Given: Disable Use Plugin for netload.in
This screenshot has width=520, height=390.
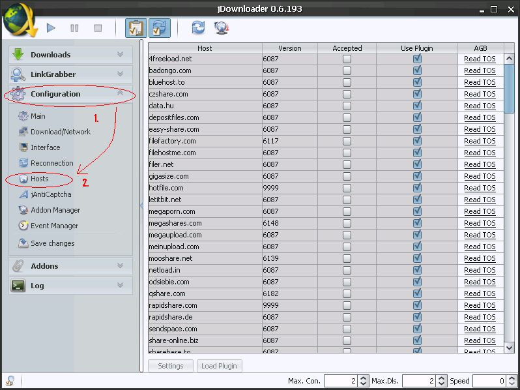Looking at the screenshot, I should click(x=417, y=270).
